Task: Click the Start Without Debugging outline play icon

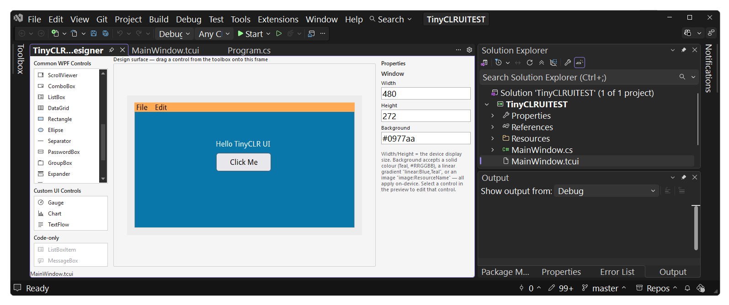Action: tap(279, 33)
